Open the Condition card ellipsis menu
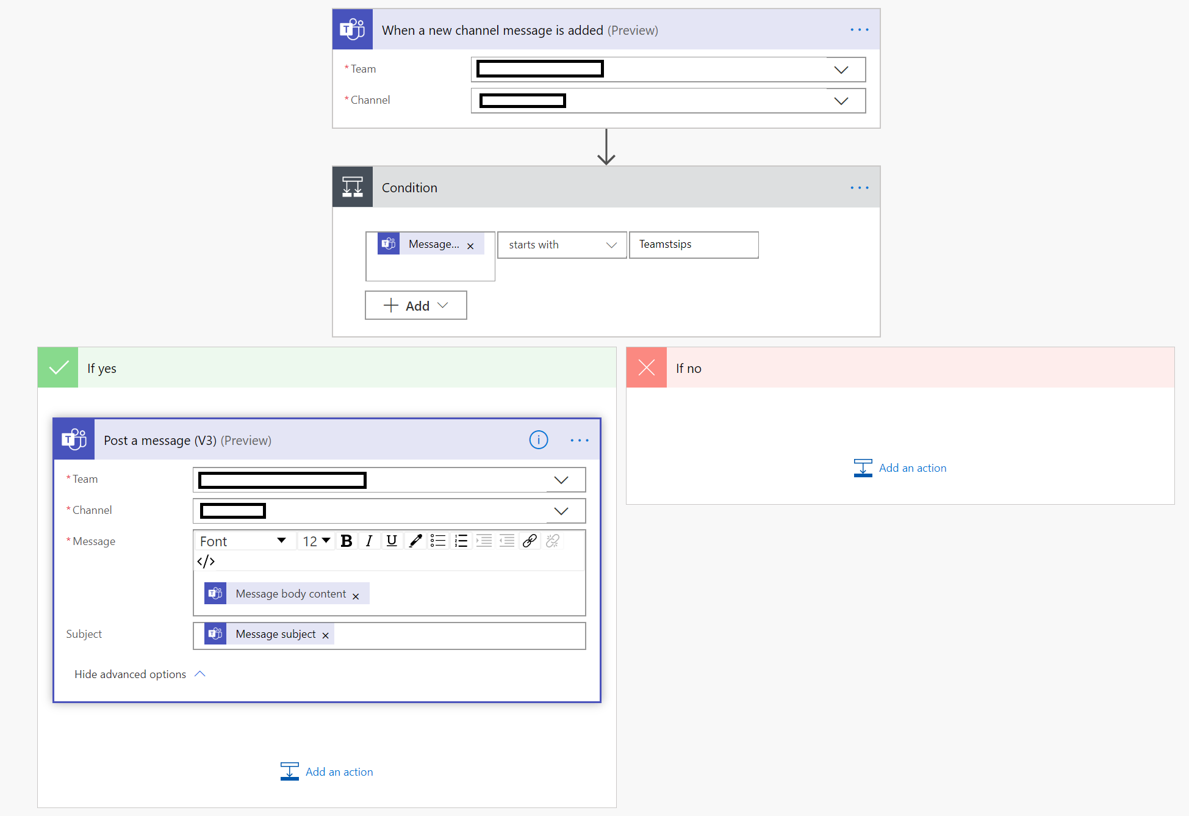 coord(859,188)
